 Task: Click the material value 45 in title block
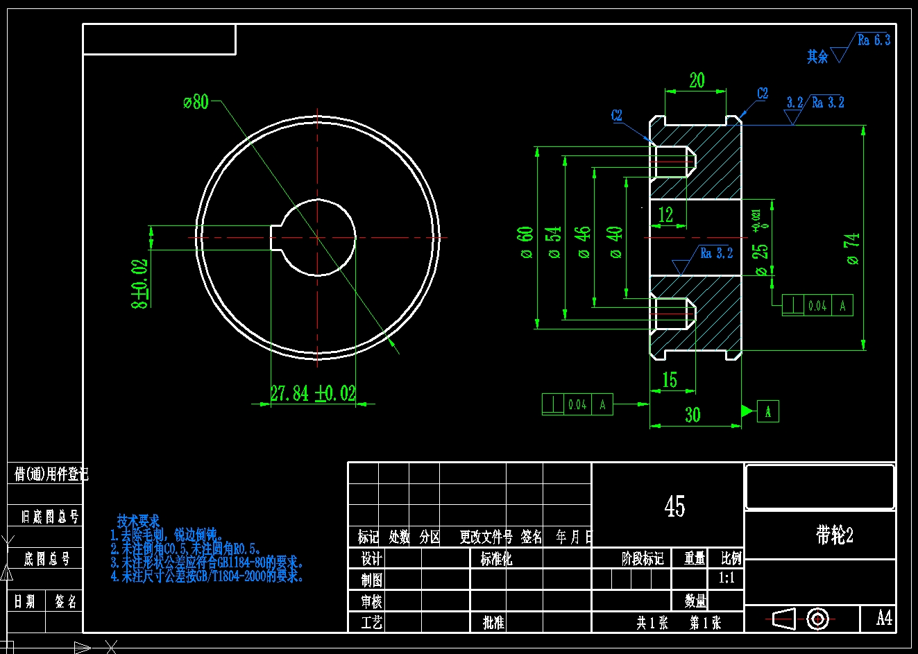[x=674, y=506]
